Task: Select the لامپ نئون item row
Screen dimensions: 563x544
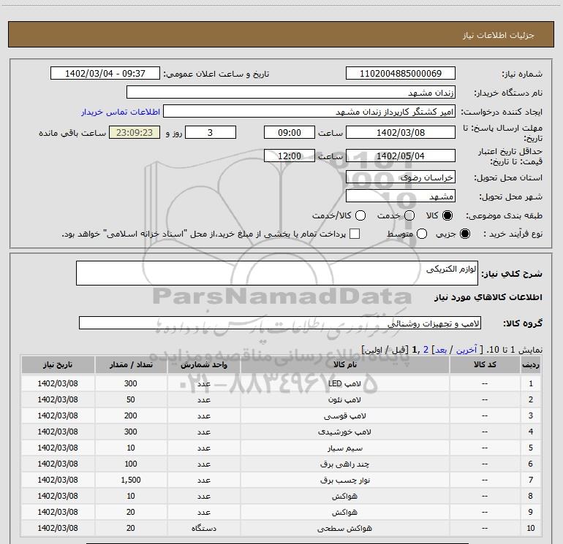Action: (281, 399)
